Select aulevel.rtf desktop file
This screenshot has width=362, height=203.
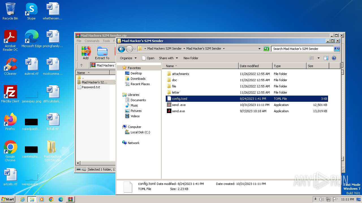tap(31, 66)
